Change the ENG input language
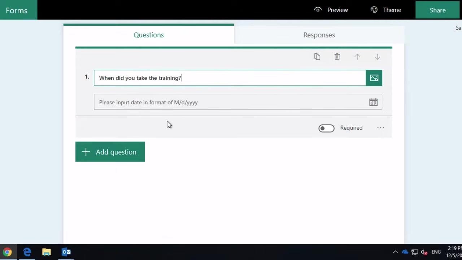The width and height of the screenshot is (462, 260). click(436, 252)
